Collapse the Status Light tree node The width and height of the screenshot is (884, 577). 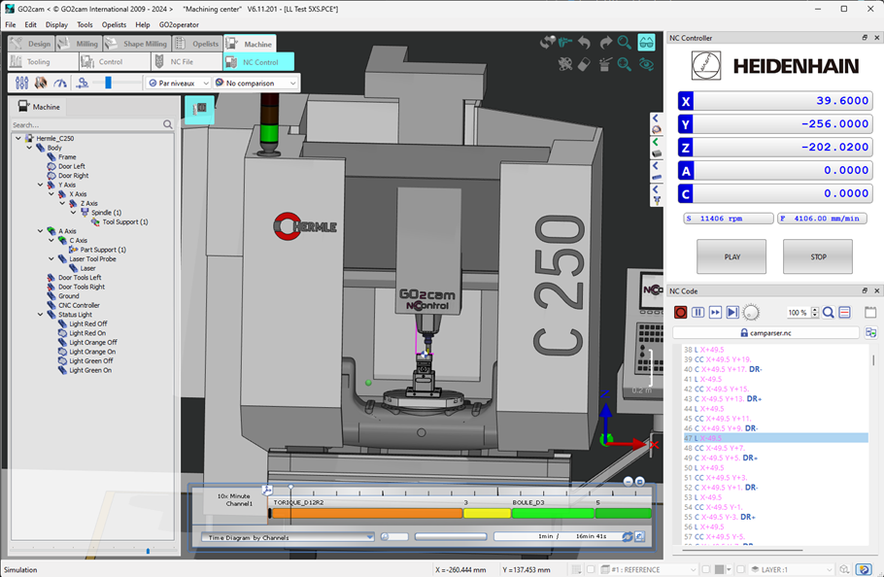click(40, 315)
